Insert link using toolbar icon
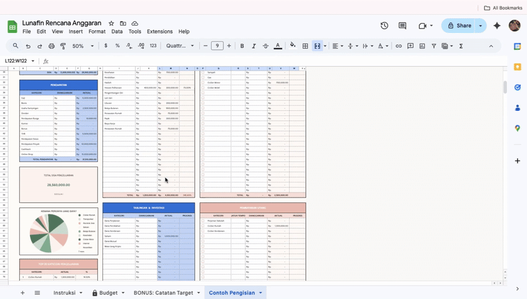527x299 pixels. [398, 46]
